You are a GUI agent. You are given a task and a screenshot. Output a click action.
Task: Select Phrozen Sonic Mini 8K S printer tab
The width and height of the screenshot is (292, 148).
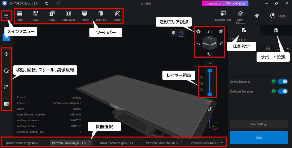(162, 143)
